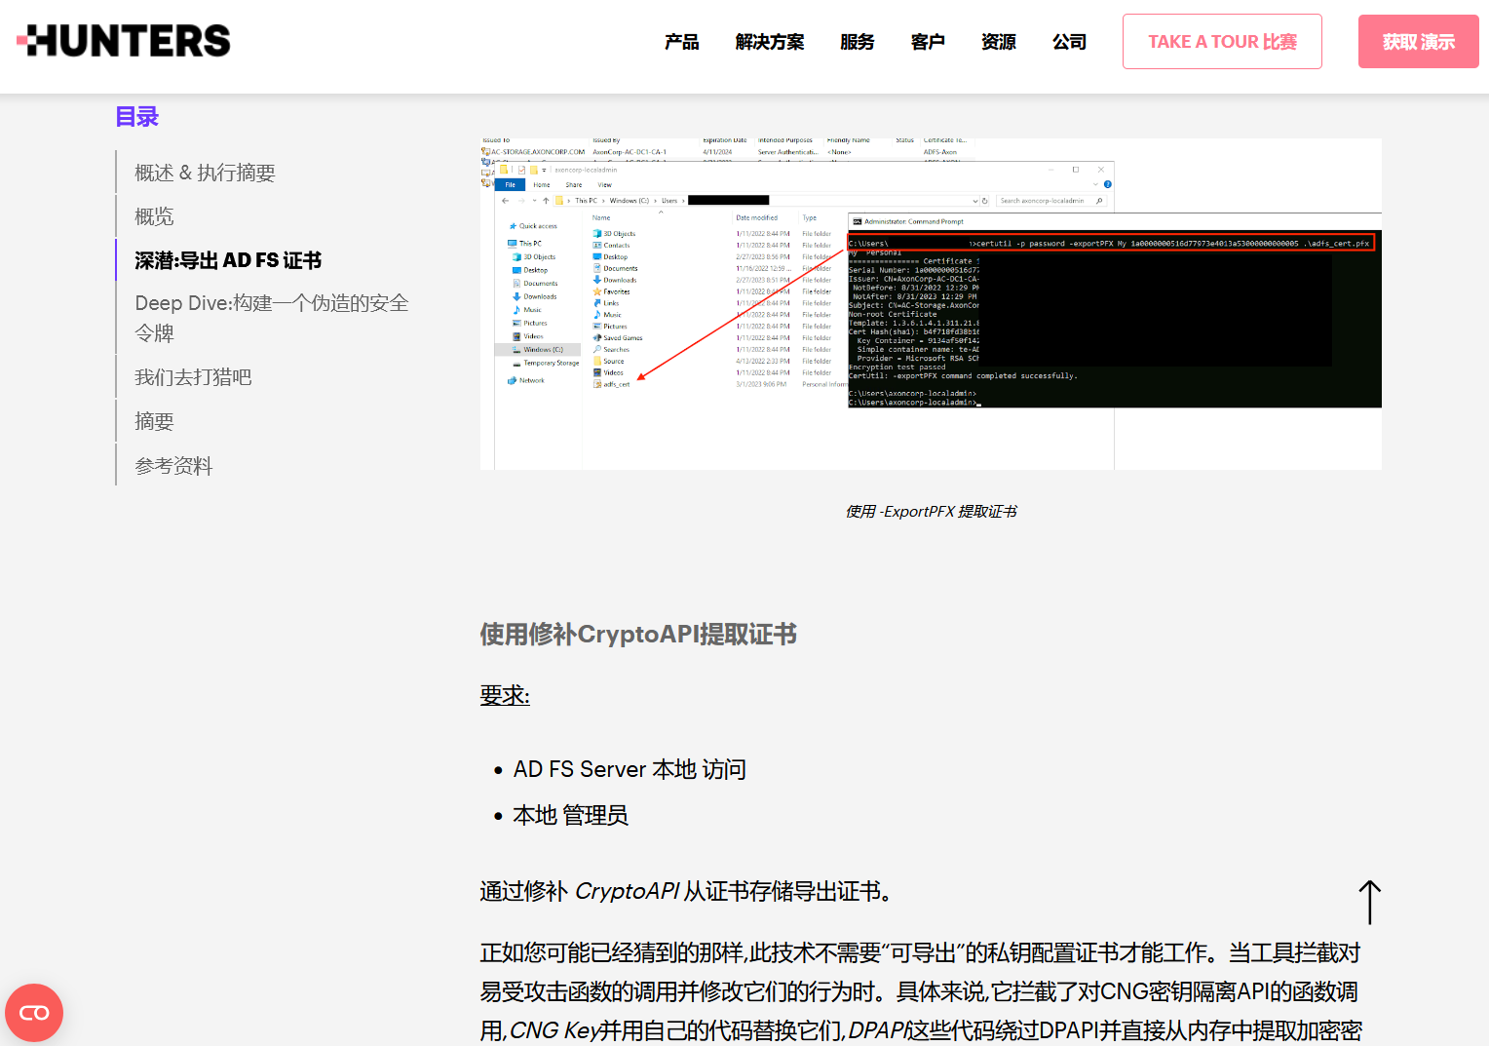Expand the 客户 menu

point(927,42)
